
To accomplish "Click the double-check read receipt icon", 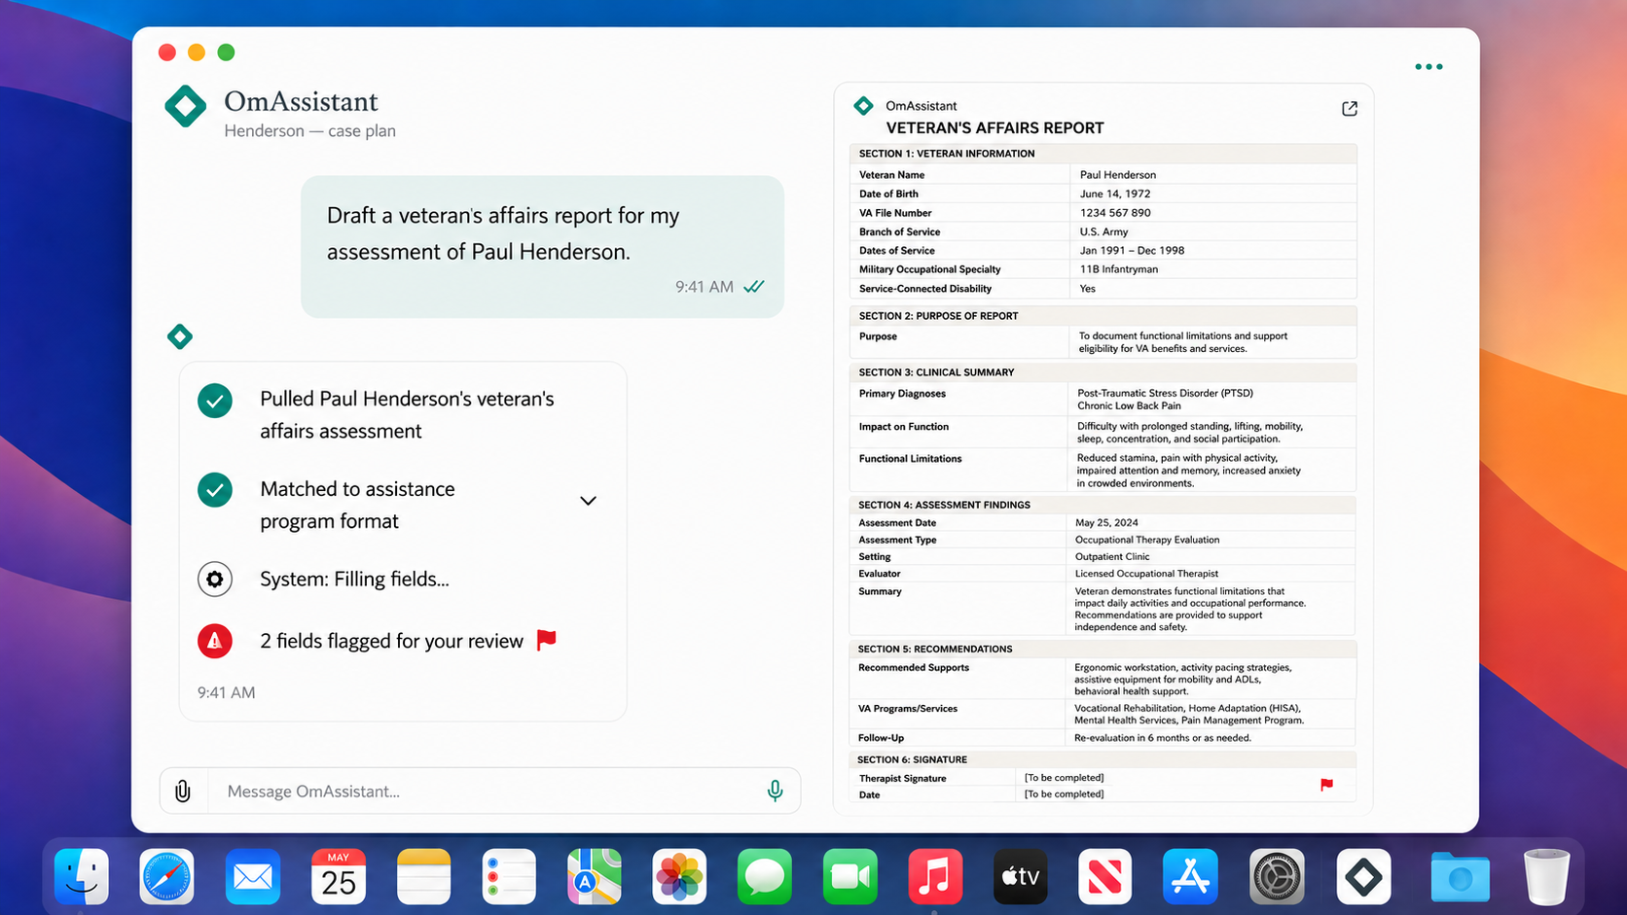I will (754, 287).
